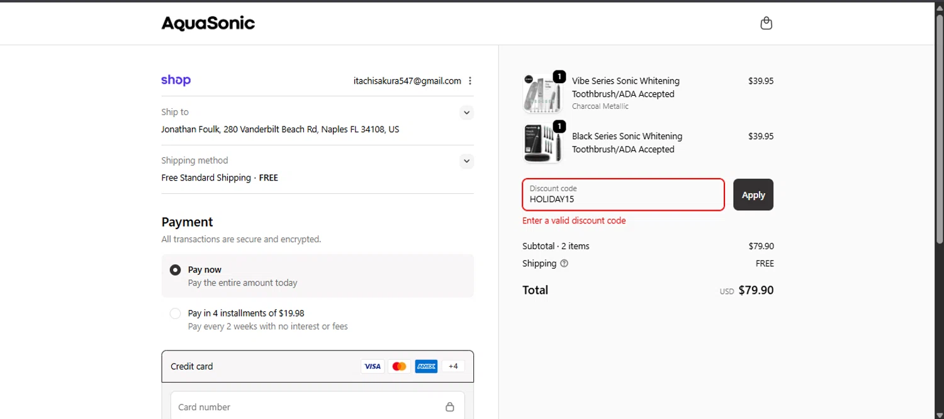Image resolution: width=944 pixels, height=419 pixels.
Task: Click the Vibe Series toothbrush thumbnail
Action: 542,93
